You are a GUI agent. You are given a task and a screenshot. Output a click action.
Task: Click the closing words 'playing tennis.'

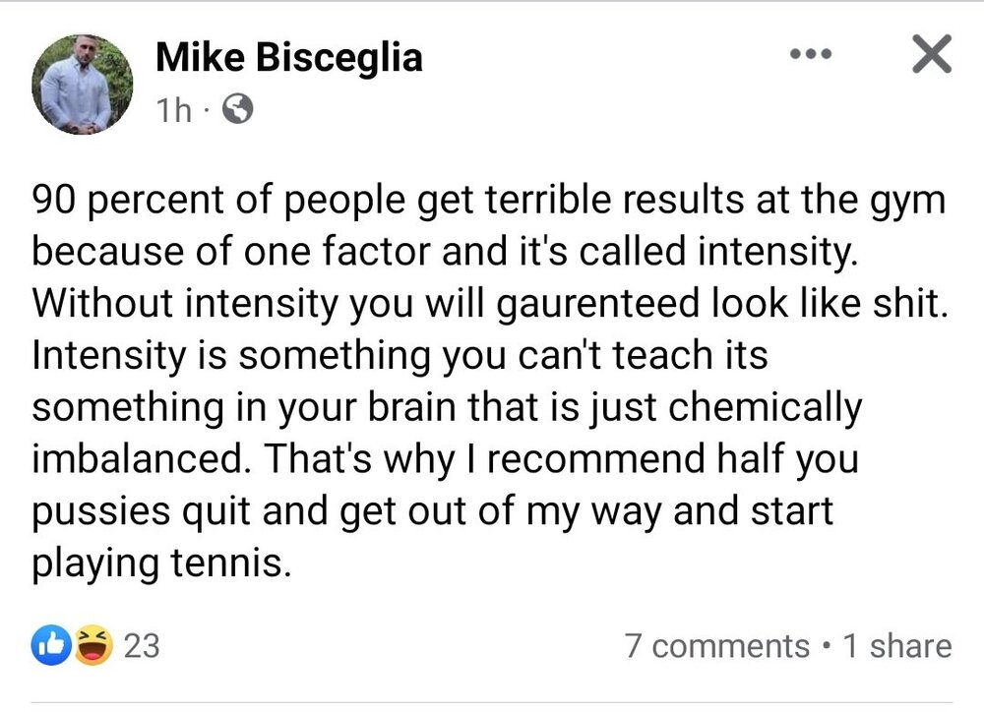[x=162, y=564]
